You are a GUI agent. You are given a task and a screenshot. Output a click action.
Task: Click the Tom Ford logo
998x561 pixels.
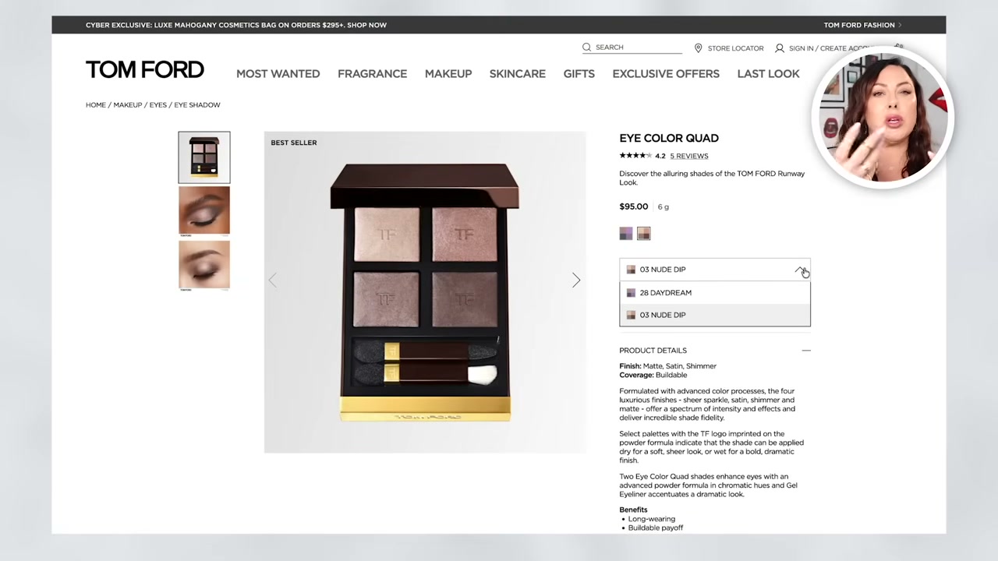[145, 70]
